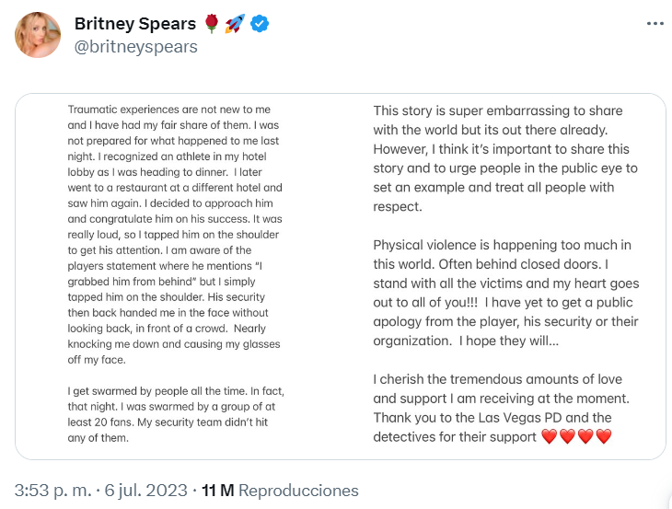Click the rocket emoji beside the name

coord(236,25)
